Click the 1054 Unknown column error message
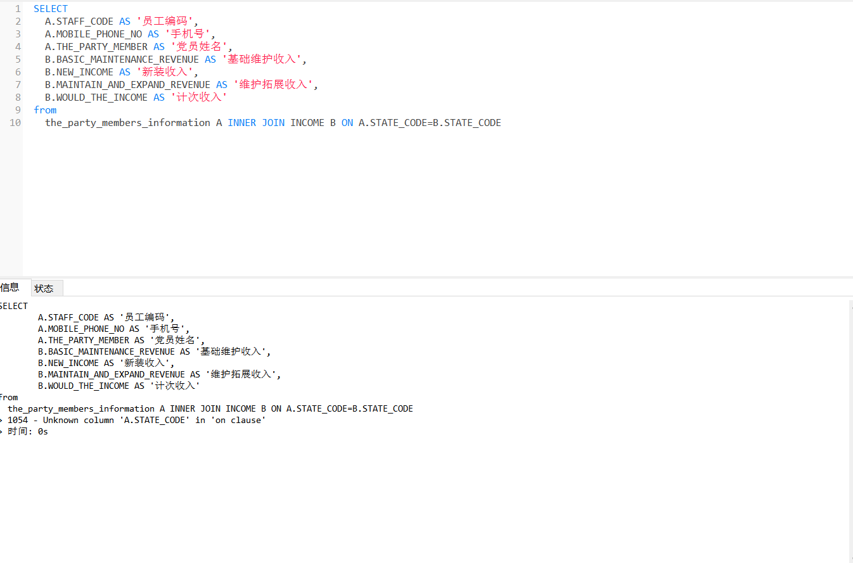 point(136,420)
